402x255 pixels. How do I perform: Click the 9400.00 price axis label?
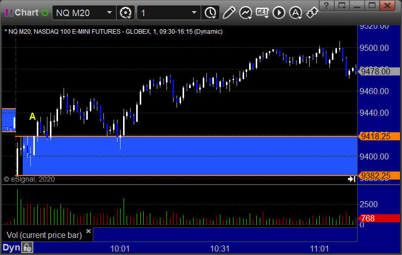coord(374,156)
